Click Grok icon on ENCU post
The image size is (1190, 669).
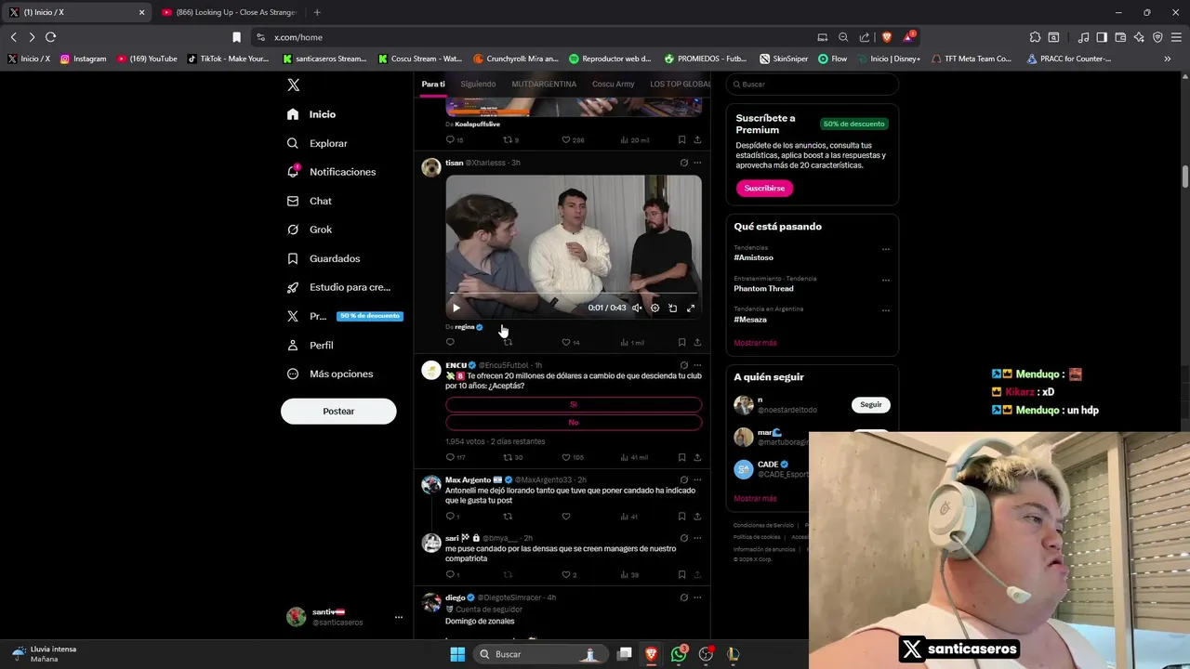point(683,365)
